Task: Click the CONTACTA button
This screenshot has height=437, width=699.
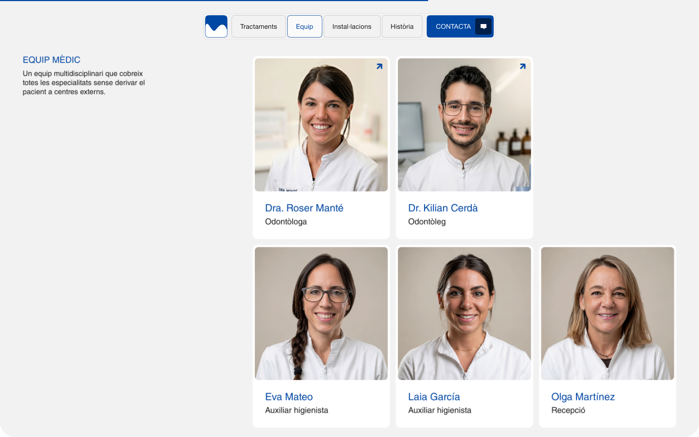Action: 460,26
